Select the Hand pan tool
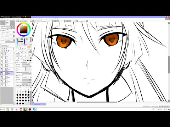170x127 pixels. tap(23, 49)
